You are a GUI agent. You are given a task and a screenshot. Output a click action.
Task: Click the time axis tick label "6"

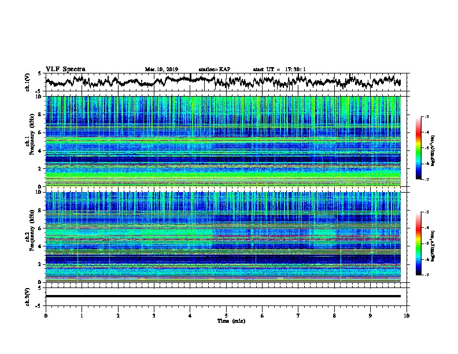(x=263, y=316)
